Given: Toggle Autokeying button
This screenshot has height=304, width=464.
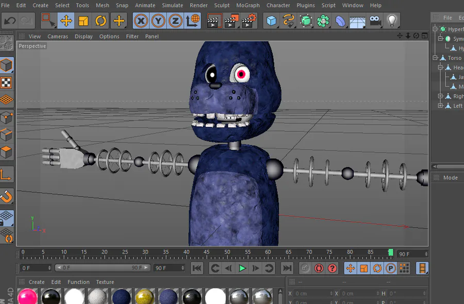Looking at the screenshot, I should click(x=319, y=268).
